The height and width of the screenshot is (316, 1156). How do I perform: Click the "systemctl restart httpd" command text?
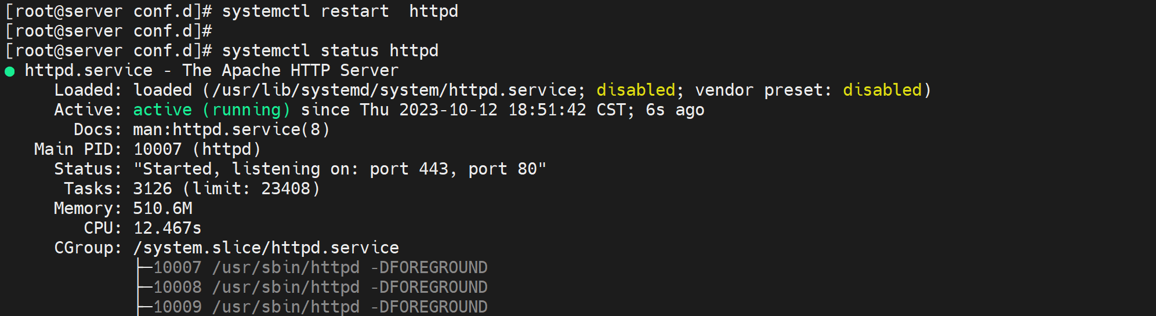point(340,12)
